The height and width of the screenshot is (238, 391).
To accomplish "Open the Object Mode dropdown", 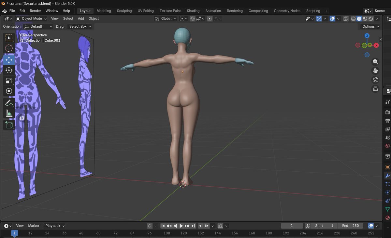I will click(x=30, y=19).
